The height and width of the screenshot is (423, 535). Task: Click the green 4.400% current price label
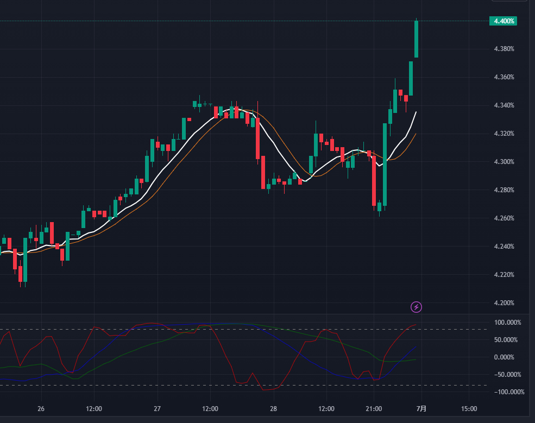click(x=503, y=21)
